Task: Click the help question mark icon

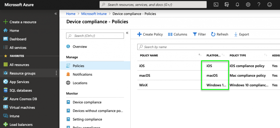Action: coord(259,5)
